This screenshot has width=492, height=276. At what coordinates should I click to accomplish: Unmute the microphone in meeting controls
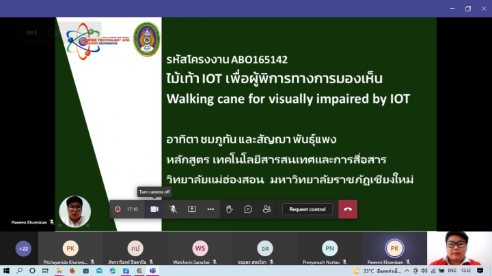click(x=173, y=209)
